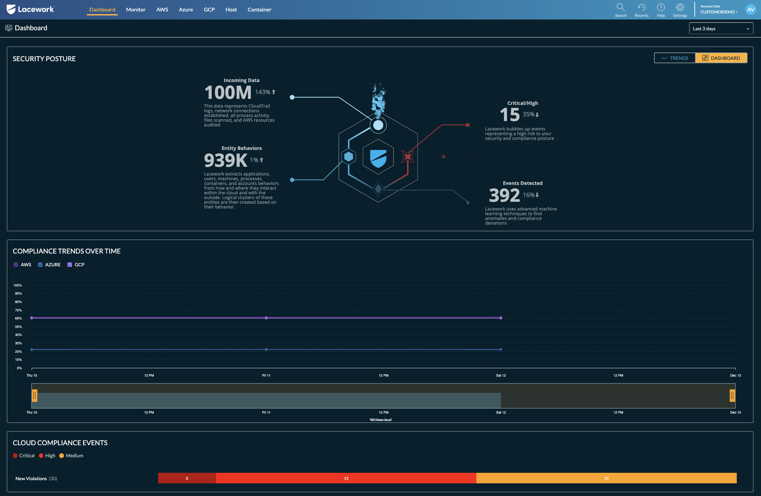Click the 'All times local' note
This screenshot has width=761, height=496.
point(380,420)
